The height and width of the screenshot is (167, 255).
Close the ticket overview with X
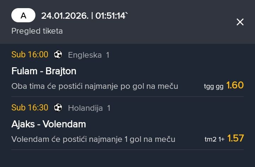tap(240, 22)
